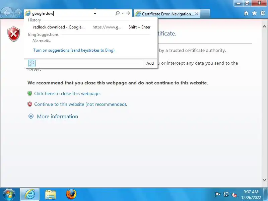Open the Windows Start menu orb
This screenshot has height=201, width=268.
click(9, 195)
